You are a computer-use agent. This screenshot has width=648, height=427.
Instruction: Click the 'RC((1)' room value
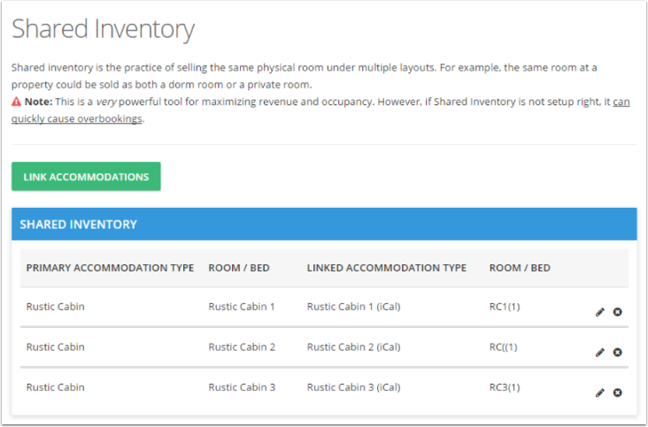pos(504,347)
